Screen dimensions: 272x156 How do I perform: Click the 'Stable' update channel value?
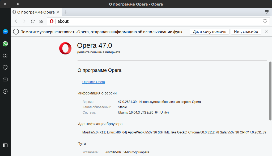(x=122, y=107)
